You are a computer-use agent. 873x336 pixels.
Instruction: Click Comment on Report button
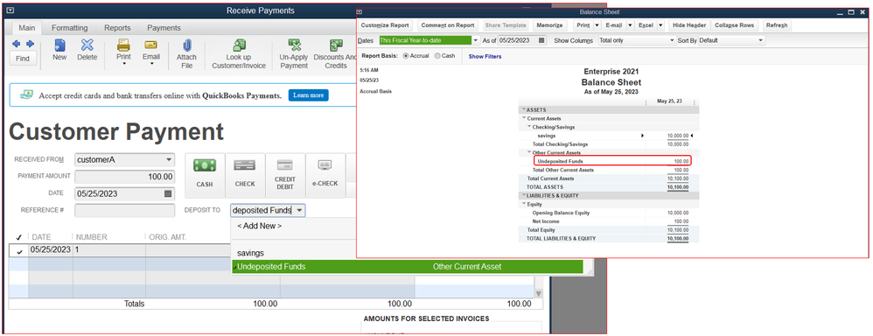click(x=448, y=25)
